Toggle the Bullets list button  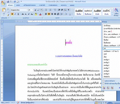(46, 10)
